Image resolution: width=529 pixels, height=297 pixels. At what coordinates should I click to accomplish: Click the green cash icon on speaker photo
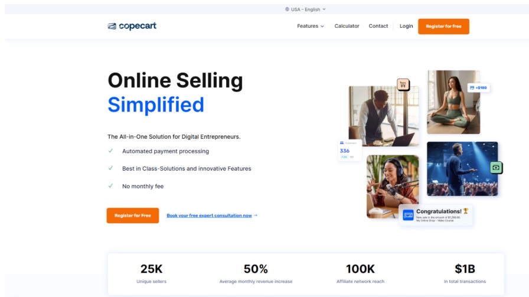(x=496, y=168)
